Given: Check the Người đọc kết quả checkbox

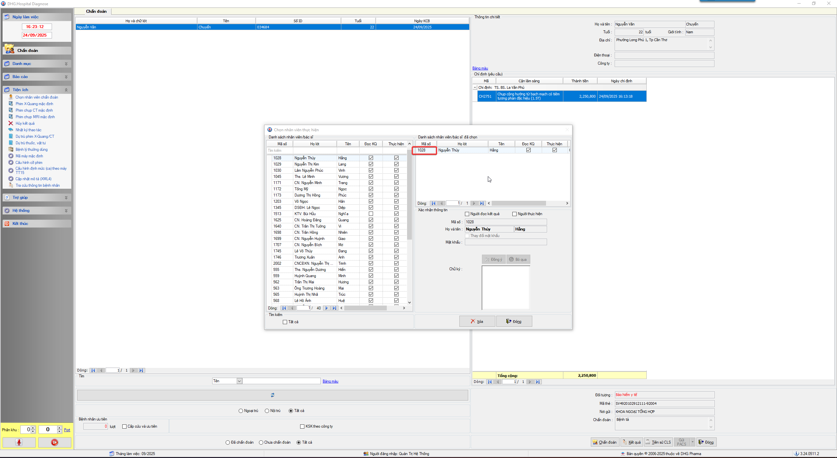Looking at the screenshot, I should click(x=467, y=214).
